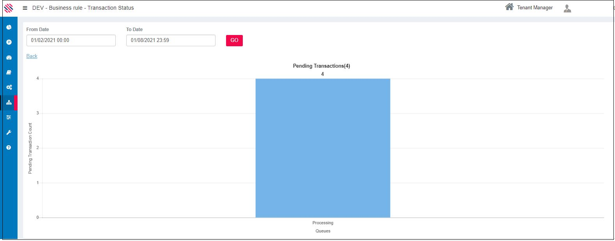Click the To Date input field
The width and height of the screenshot is (615, 241).
click(x=171, y=40)
